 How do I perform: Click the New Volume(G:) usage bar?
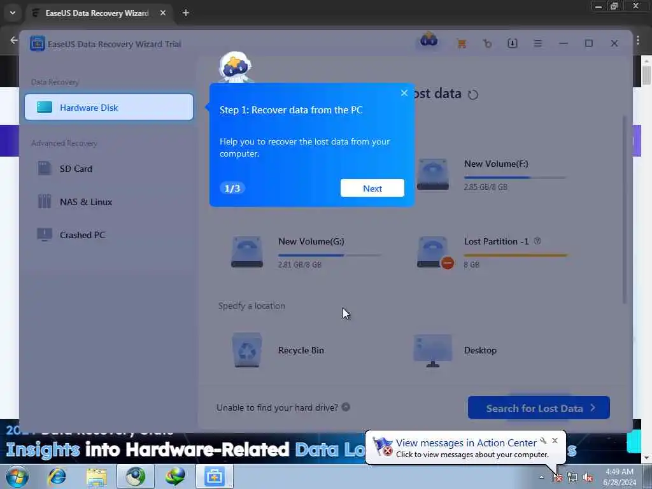click(329, 255)
